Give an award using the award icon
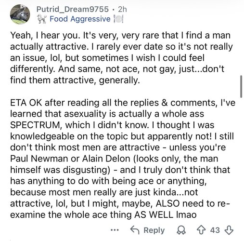Screen dimensions: 244x241 [181, 230]
